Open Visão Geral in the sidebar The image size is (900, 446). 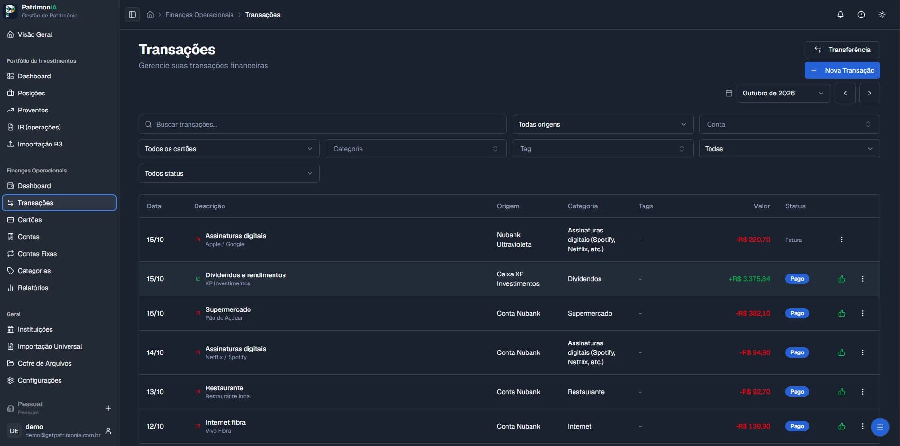(59, 34)
